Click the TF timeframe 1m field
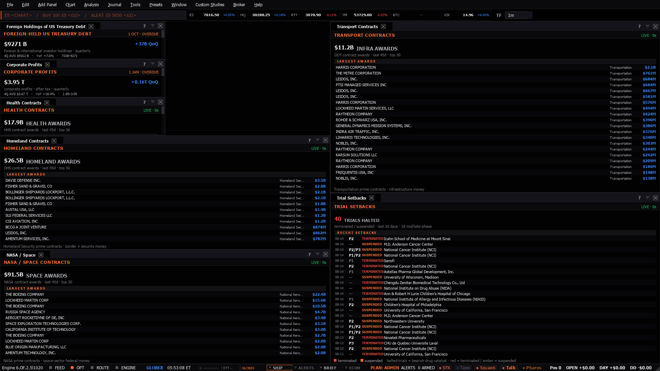Screen dimensions: 660x371 point(518,15)
